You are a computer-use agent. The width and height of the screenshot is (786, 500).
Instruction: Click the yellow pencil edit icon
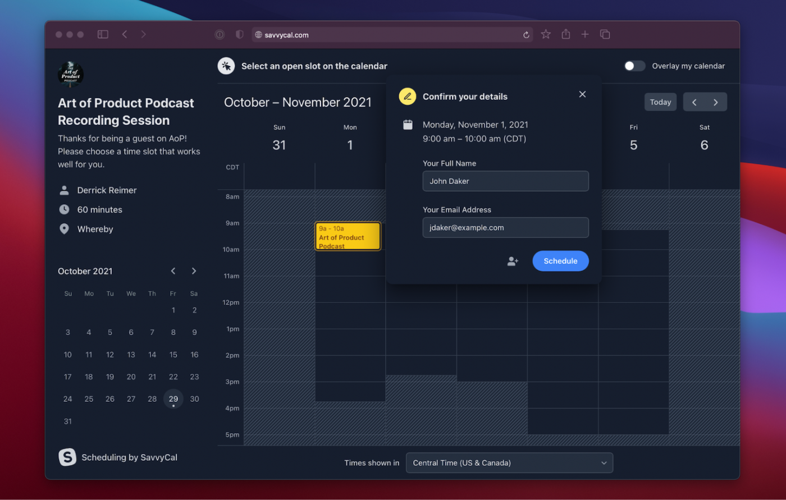(x=408, y=97)
